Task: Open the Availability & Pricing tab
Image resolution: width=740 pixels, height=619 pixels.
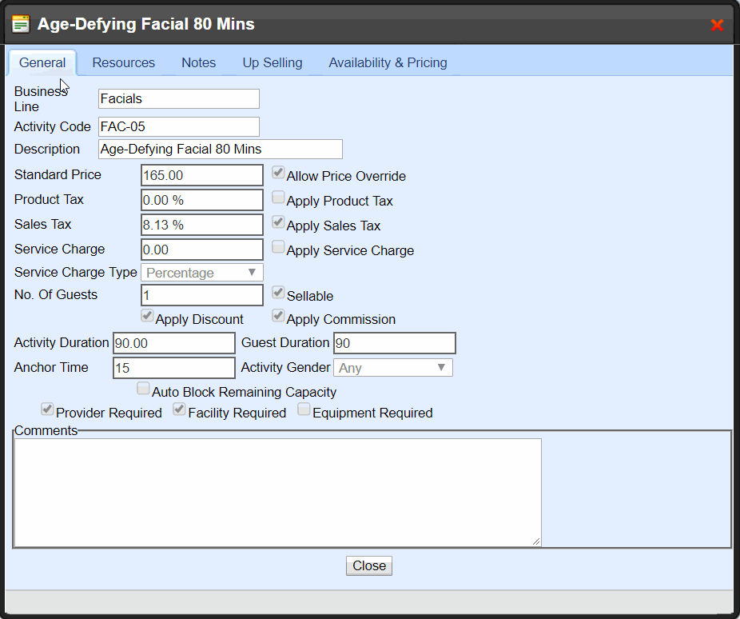Action: point(388,62)
